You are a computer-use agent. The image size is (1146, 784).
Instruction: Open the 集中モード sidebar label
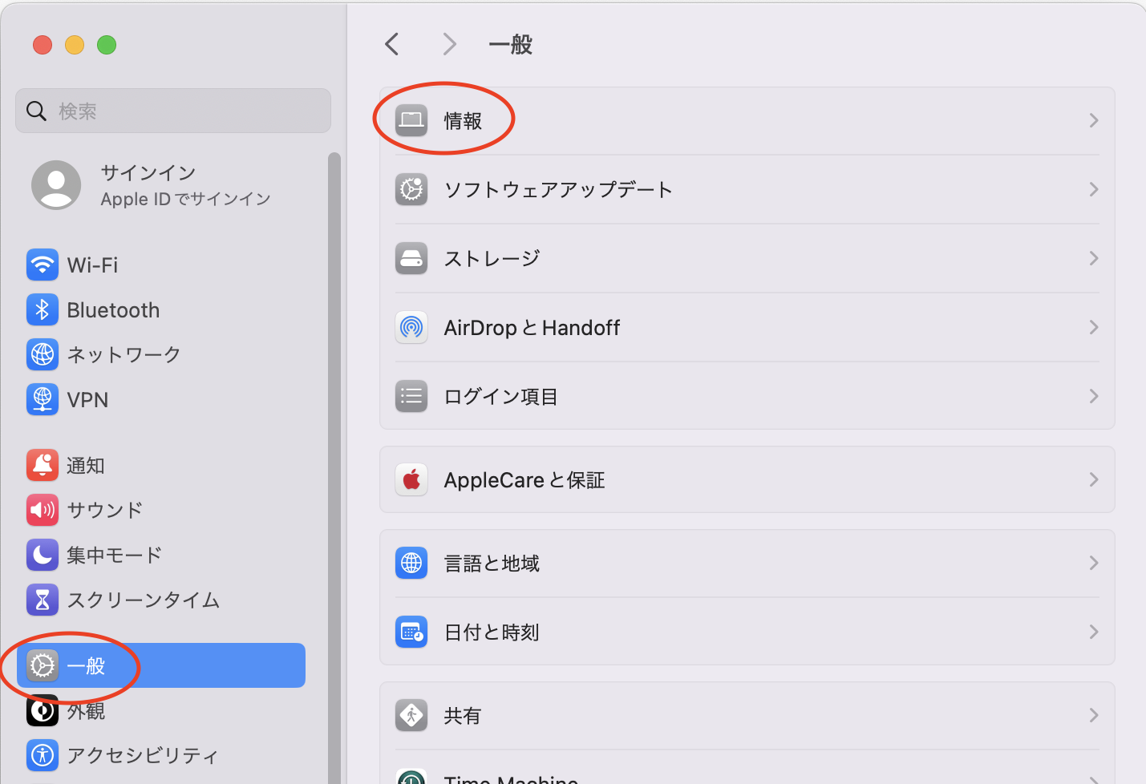coord(115,555)
